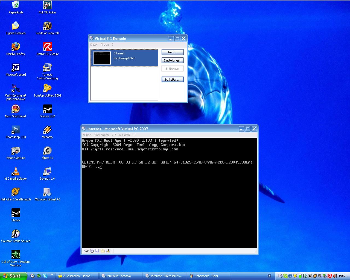Viewport: 350px width, 280px height.
Task: Select the TuneUp 1-Klick-Wartung desktop icon
Action: pyautogui.click(x=47, y=71)
